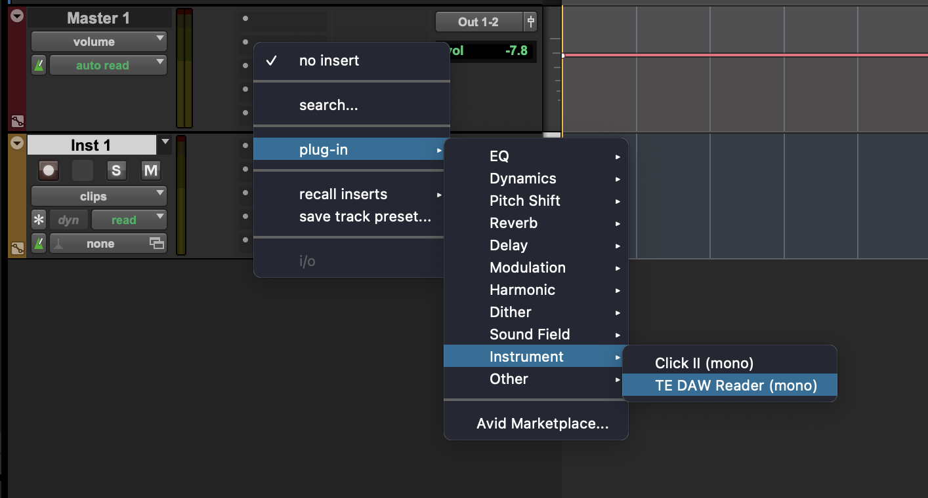The height and width of the screenshot is (498, 928).
Task: Click Inst 1 timebase metronome icon
Action: click(x=39, y=244)
